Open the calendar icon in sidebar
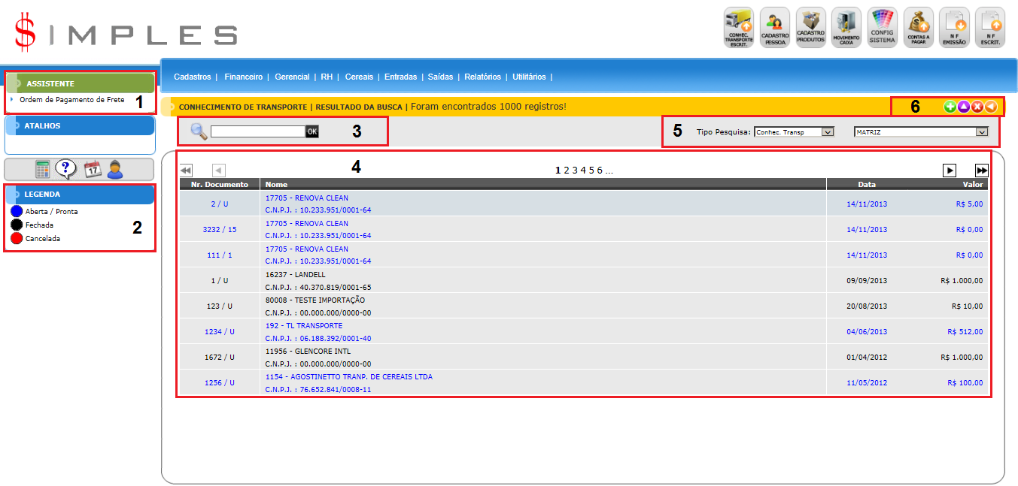This screenshot has width=1018, height=486. tap(92, 169)
